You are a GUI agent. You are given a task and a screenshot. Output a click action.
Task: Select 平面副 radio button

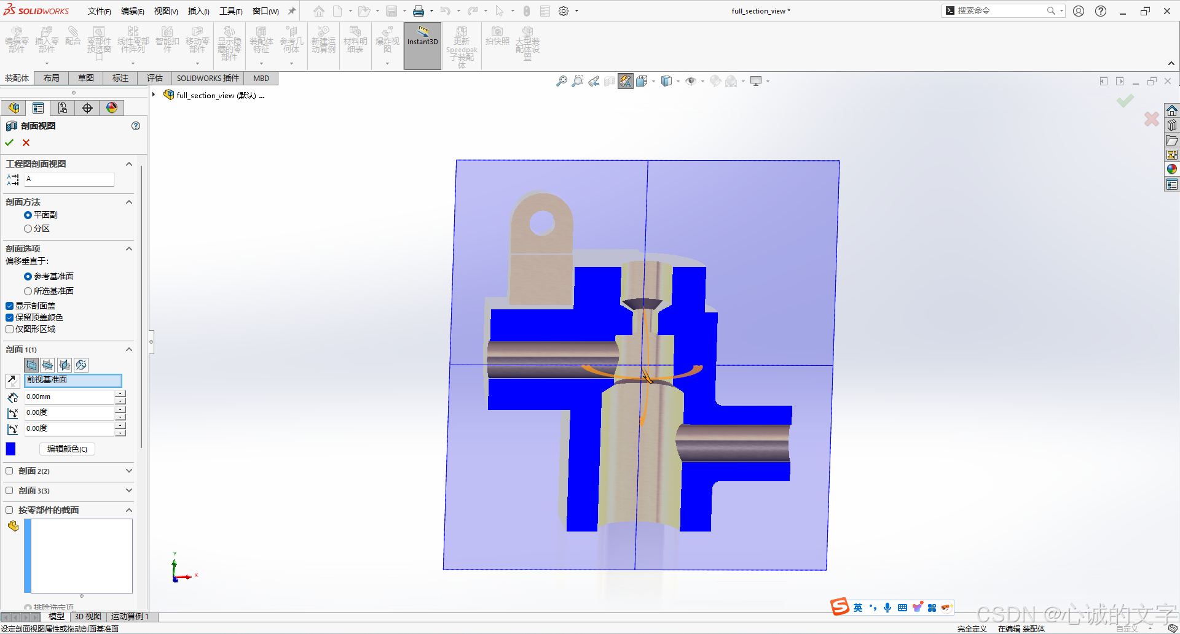pyautogui.click(x=28, y=215)
